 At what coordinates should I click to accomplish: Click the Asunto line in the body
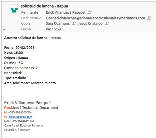[x=32, y=38]
